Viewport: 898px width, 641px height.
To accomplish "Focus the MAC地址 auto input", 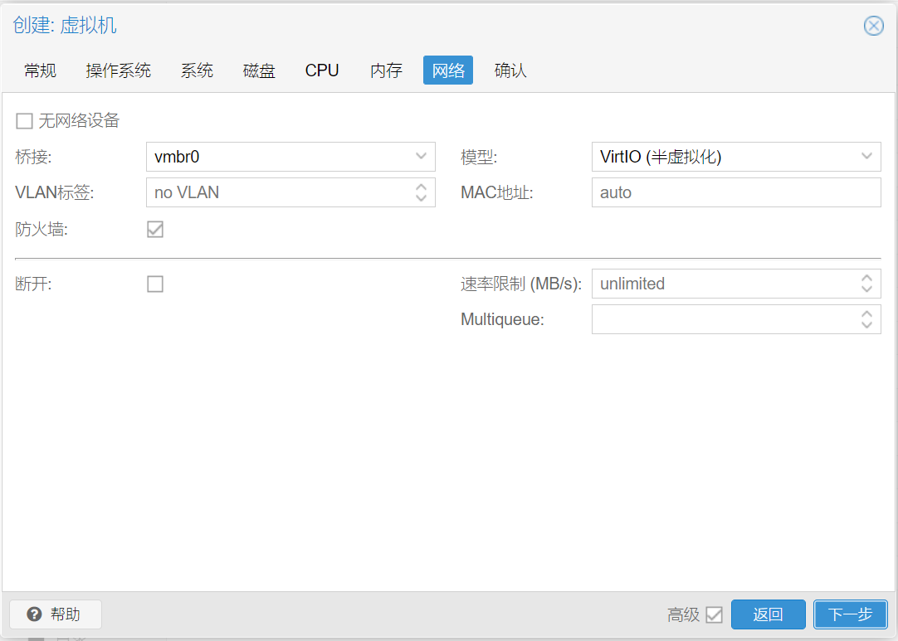I will click(x=736, y=192).
